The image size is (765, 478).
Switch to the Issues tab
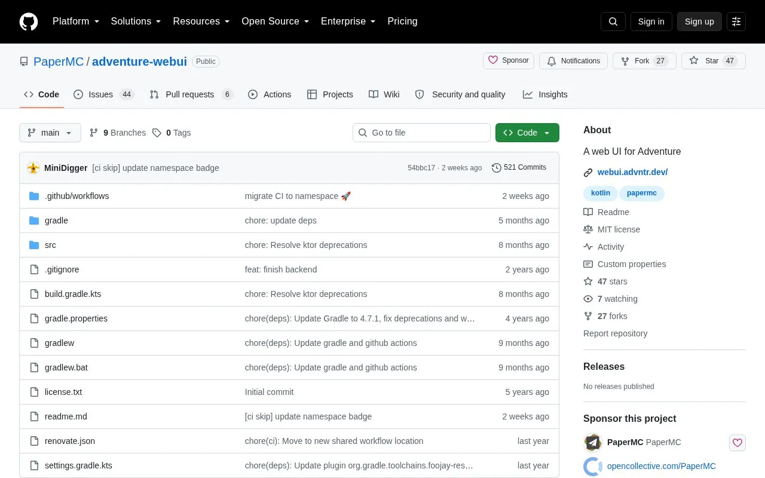pyautogui.click(x=104, y=94)
